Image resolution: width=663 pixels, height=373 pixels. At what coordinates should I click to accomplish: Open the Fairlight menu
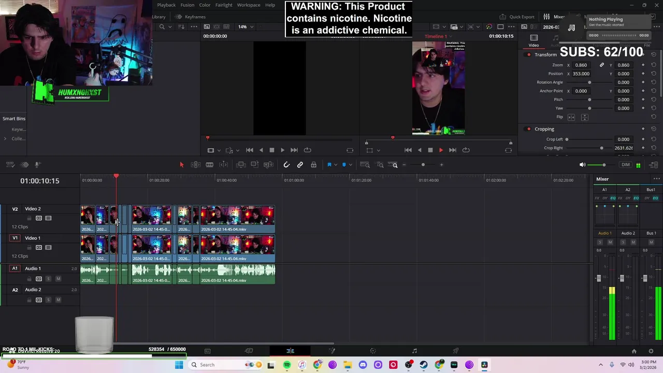(224, 5)
